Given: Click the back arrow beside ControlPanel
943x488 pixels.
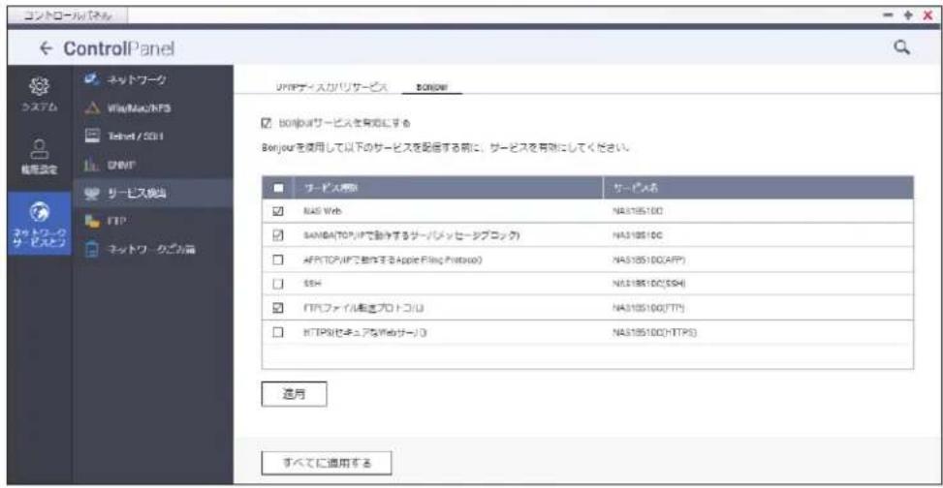Looking at the screenshot, I should [x=47, y=48].
